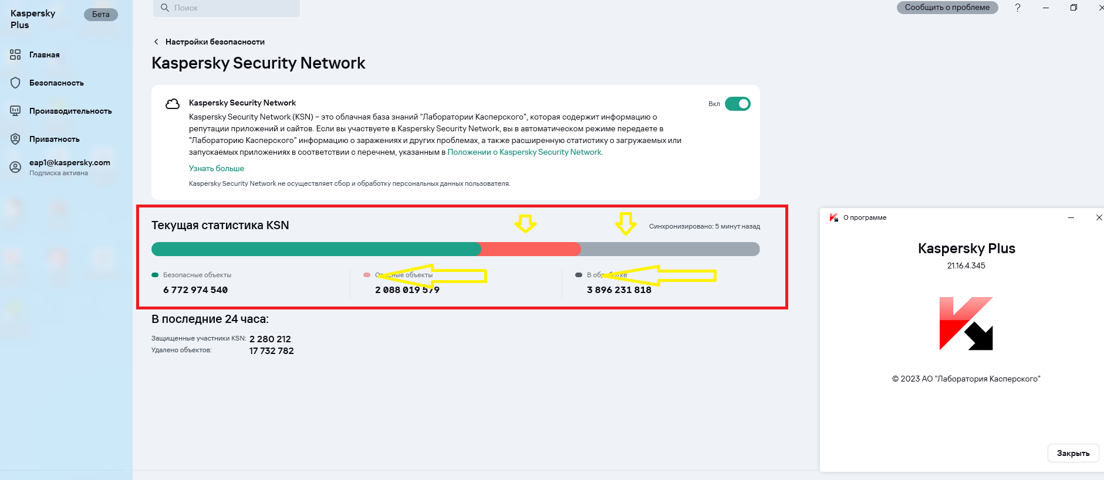Click the Закрыть button in About window
The width and height of the screenshot is (1104, 480).
[1073, 453]
